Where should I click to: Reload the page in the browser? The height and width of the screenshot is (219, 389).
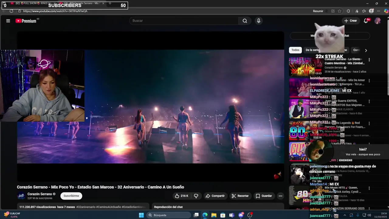pos(11,11)
